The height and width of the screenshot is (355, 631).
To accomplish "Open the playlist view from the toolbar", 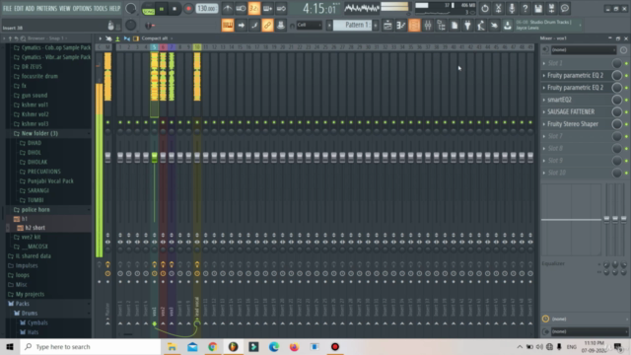I will click(387, 26).
